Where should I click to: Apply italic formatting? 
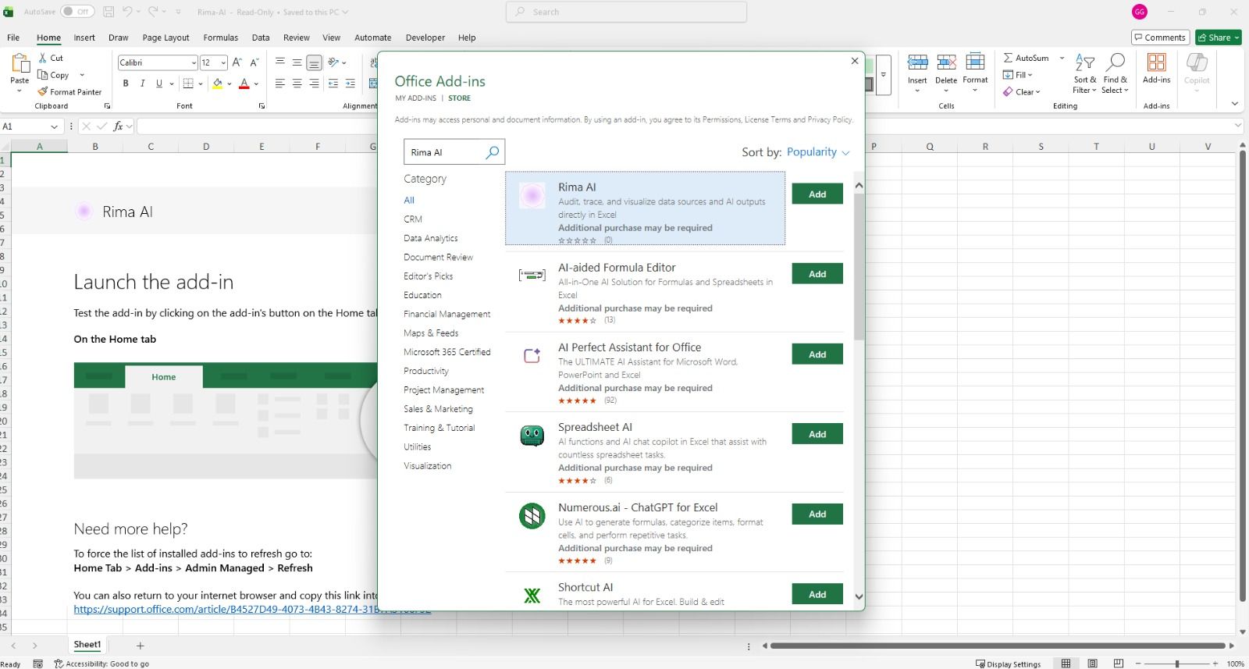[142, 84]
